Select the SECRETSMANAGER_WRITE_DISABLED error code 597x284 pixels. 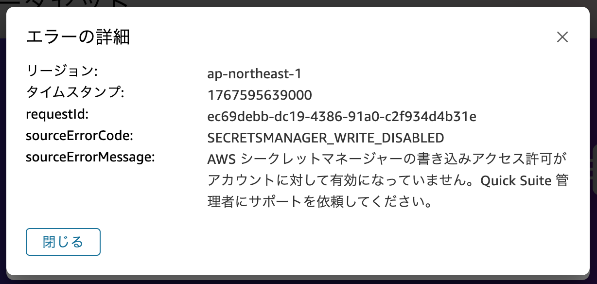(326, 138)
